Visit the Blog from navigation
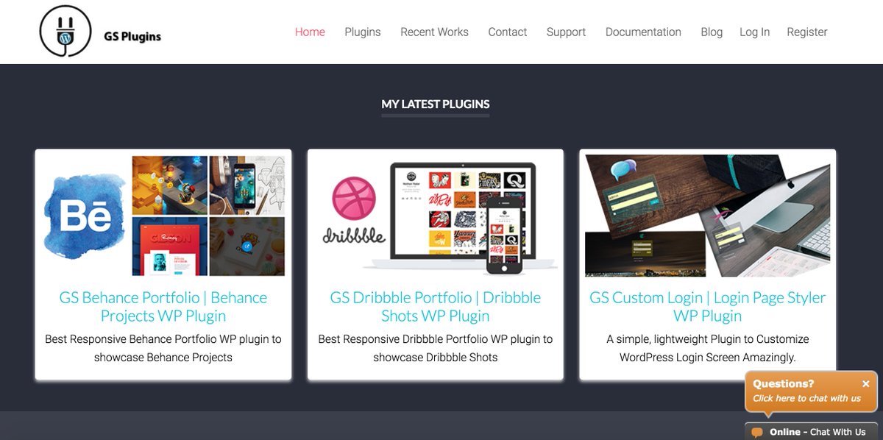This screenshot has width=883, height=440. point(712,32)
